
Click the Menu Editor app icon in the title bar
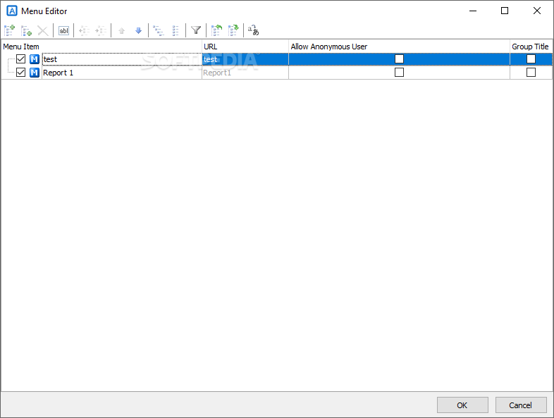(x=12, y=11)
